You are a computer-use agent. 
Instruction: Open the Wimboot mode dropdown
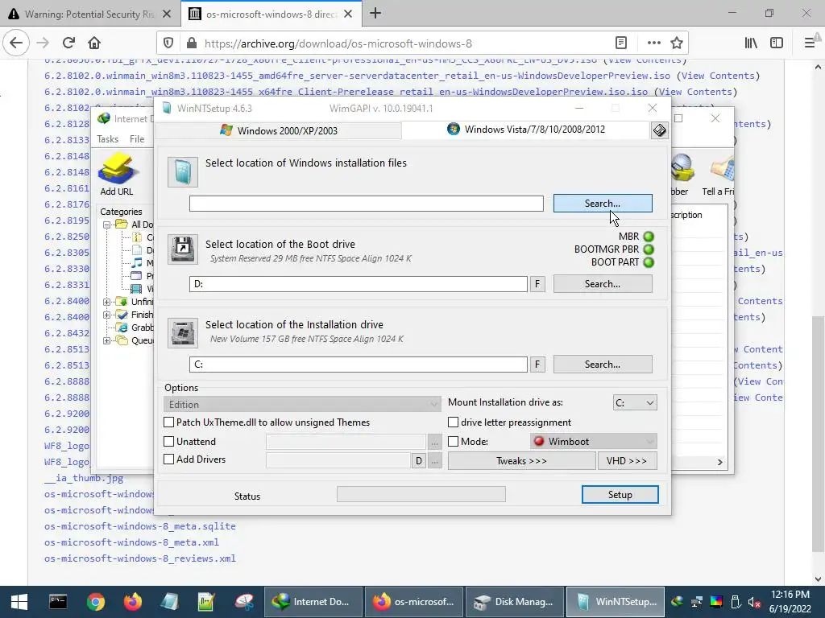coord(594,442)
